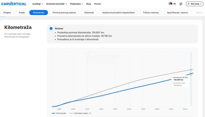Toggle the Uobičajeni zapisi legend series
Screen dimensions: 205x117
coord(79,113)
